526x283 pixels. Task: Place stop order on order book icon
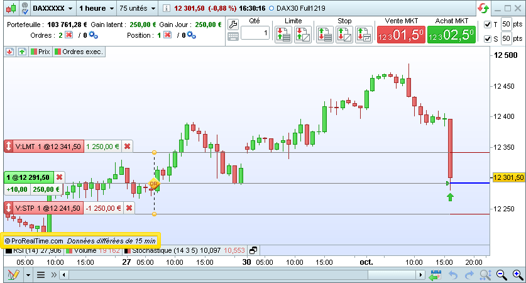(x=325, y=35)
